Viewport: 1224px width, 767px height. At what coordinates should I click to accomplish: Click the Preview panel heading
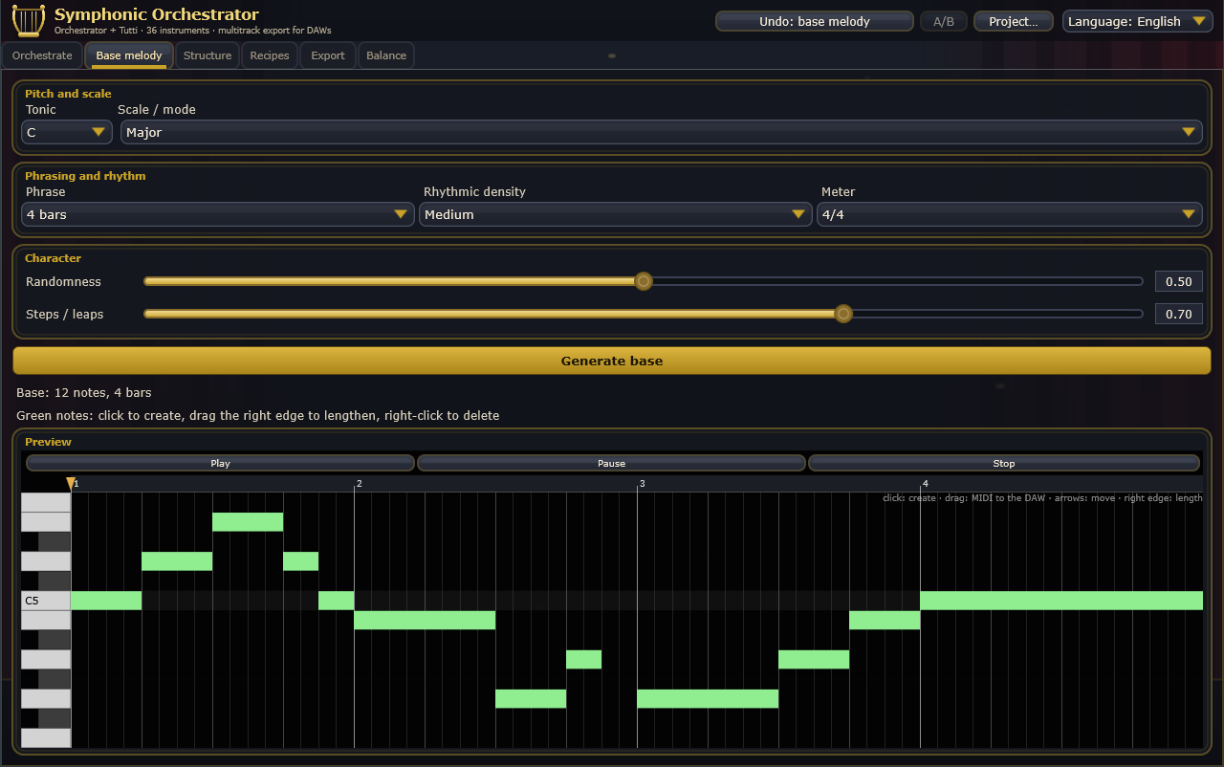[x=48, y=442]
